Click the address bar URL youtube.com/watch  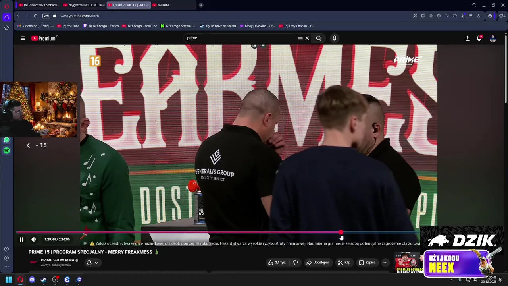(x=79, y=16)
